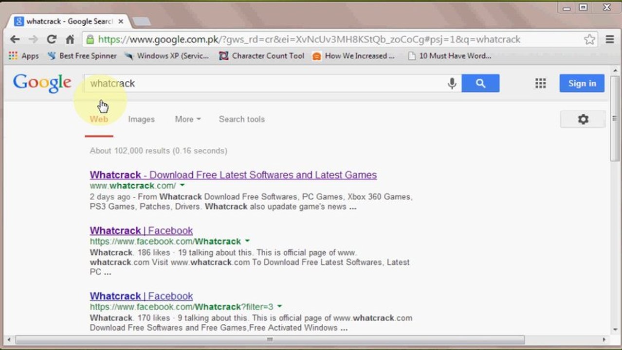Click the green https padlock icon

point(90,39)
